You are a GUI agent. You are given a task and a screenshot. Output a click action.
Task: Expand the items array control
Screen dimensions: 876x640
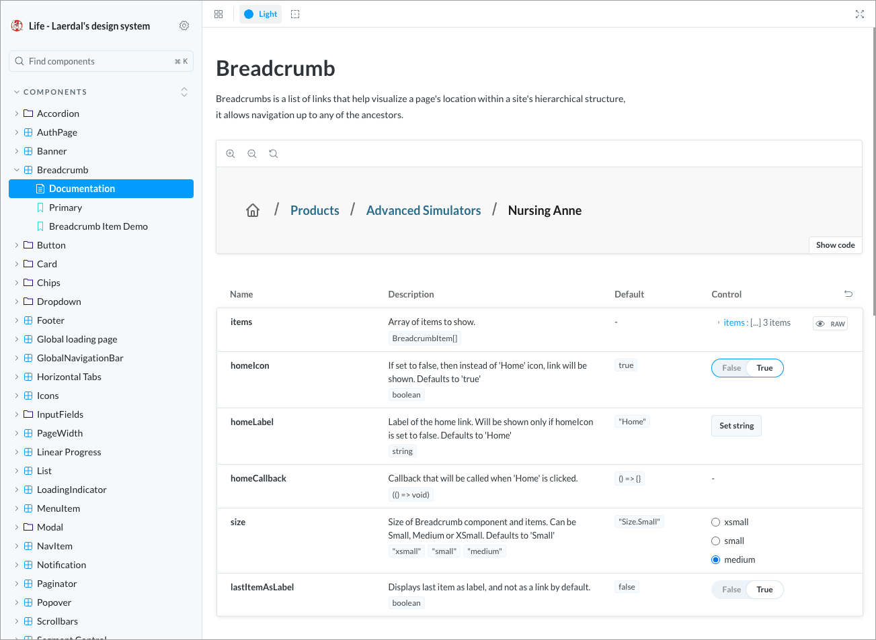pyautogui.click(x=719, y=323)
